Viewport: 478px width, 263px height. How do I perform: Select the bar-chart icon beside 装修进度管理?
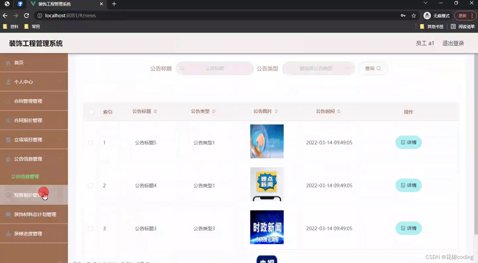(x=8, y=233)
